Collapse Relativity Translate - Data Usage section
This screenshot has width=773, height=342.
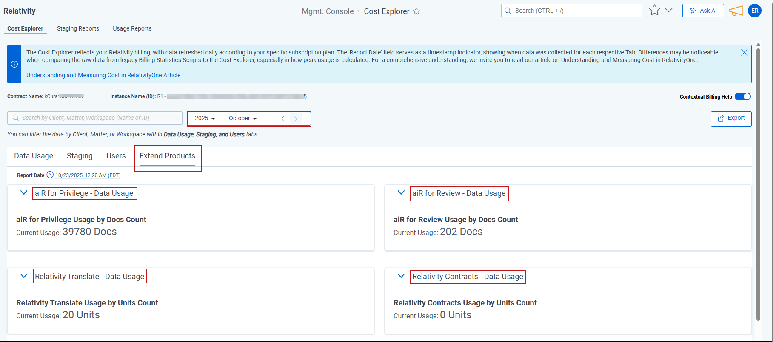24,276
